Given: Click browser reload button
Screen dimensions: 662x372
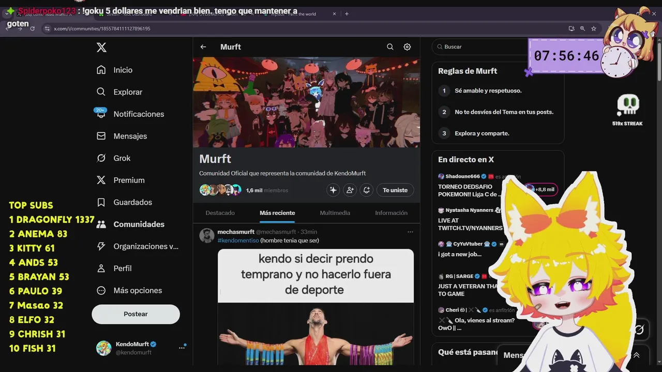Looking at the screenshot, I should click(x=32, y=28).
